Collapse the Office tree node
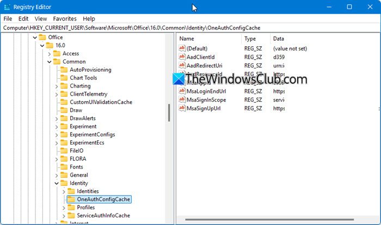 [35, 37]
